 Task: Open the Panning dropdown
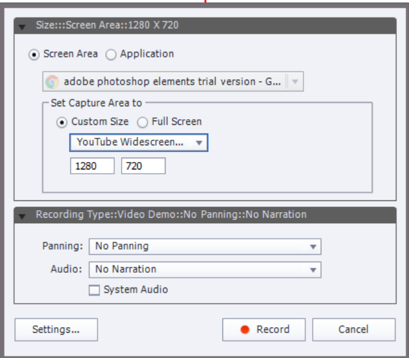pos(204,246)
